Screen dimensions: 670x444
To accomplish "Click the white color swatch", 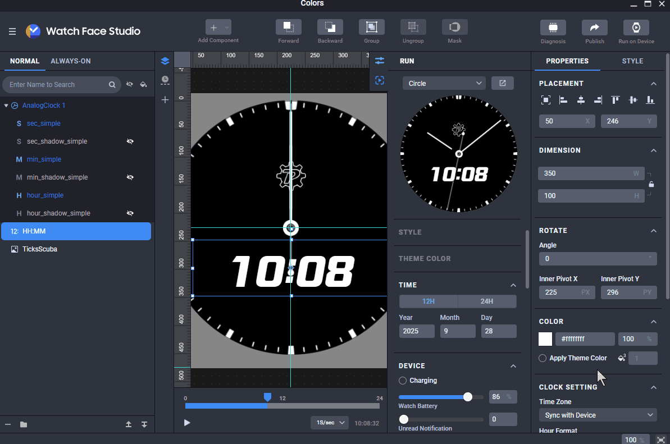I will [x=545, y=339].
